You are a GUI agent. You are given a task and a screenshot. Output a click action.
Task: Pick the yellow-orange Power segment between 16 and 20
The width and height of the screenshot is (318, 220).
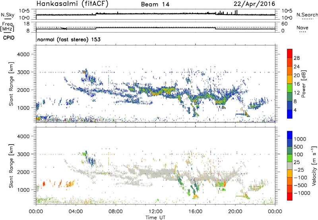[290, 79]
